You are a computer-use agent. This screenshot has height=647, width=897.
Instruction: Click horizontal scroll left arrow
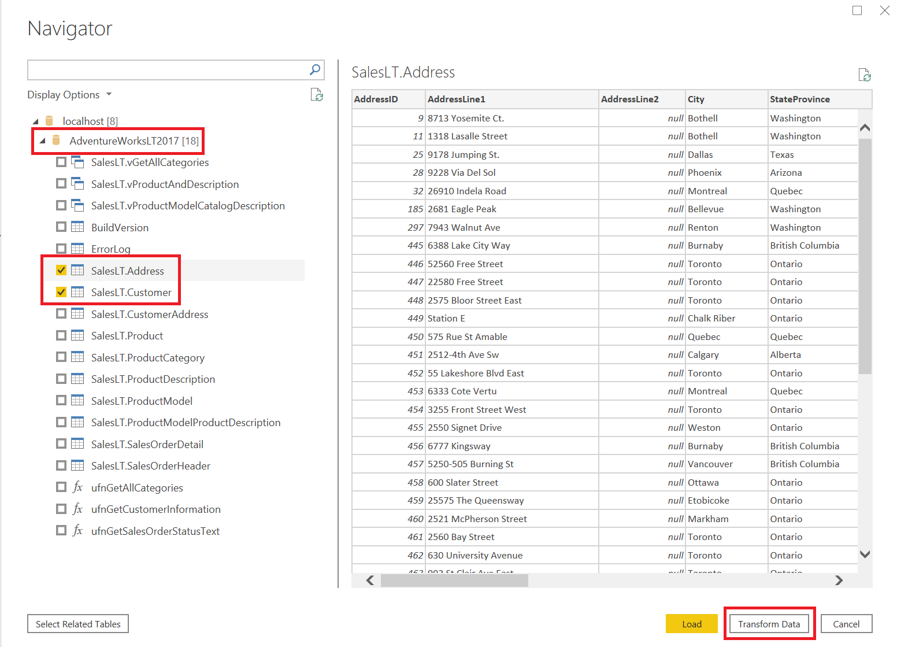click(370, 580)
